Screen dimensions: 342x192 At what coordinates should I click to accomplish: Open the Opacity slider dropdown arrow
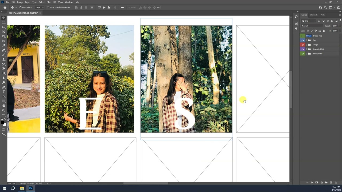tap(339, 26)
